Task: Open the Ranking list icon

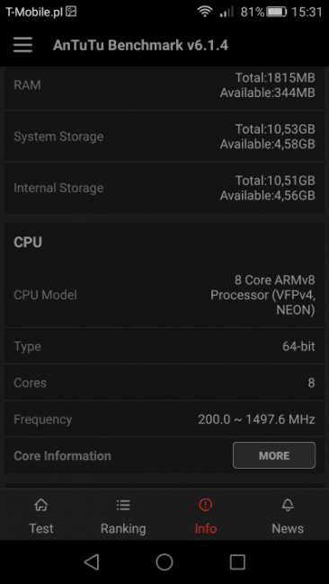Action: coord(123,505)
